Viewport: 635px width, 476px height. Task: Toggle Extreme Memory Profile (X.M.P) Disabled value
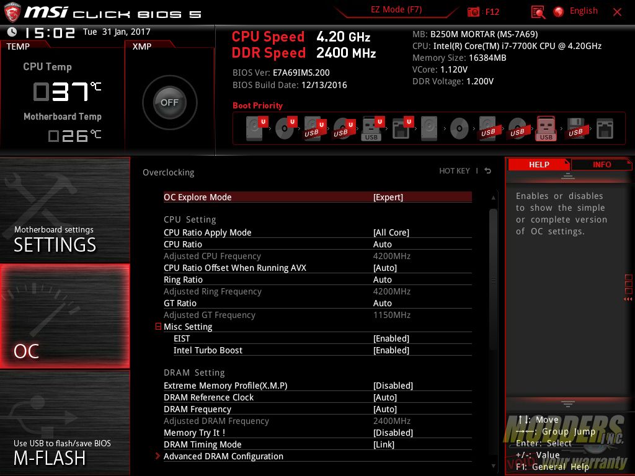(393, 386)
